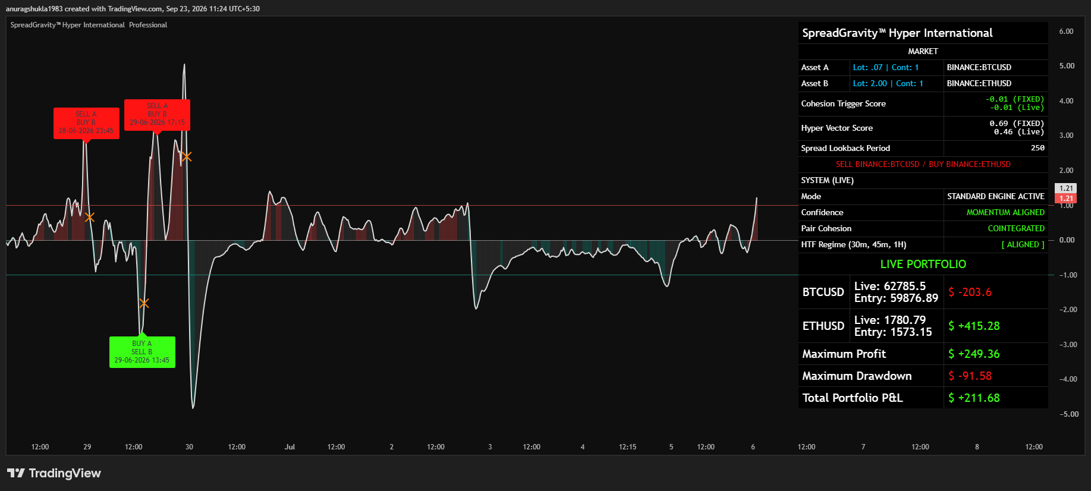Image resolution: width=1091 pixels, height=491 pixels.
Task: Click the Asset A label
Action: pyautogui.click(x=815, y=68)
